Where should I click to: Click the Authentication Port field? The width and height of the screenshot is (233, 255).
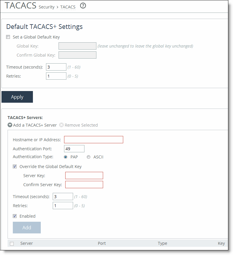pyautogui.click(x=74, y=149)
